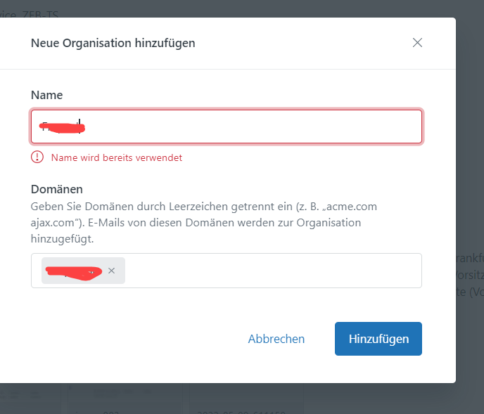Click the red error warning icon
Image resolution: width=484 pixels, height=414 pixels.
(37, 157)
